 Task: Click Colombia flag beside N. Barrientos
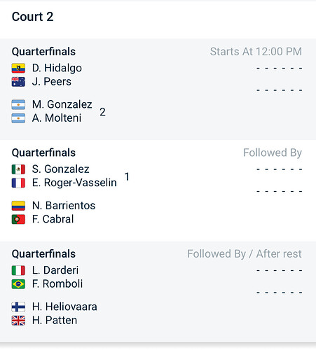click(x=18, y=206)
